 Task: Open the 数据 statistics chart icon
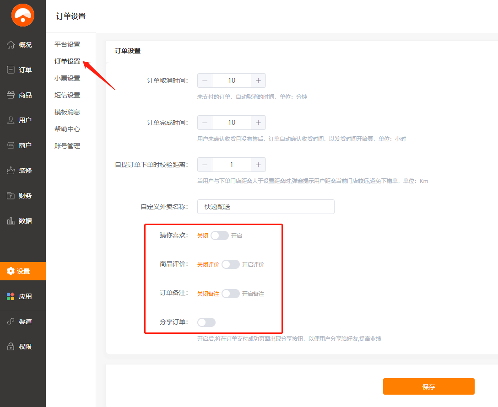[x=11, y=221]
